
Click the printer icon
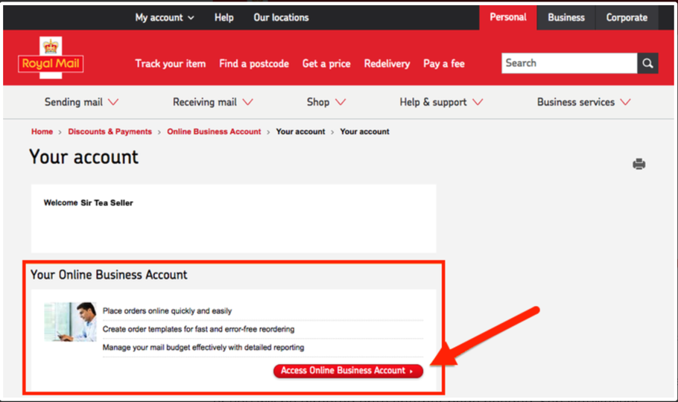click(639, 165)
